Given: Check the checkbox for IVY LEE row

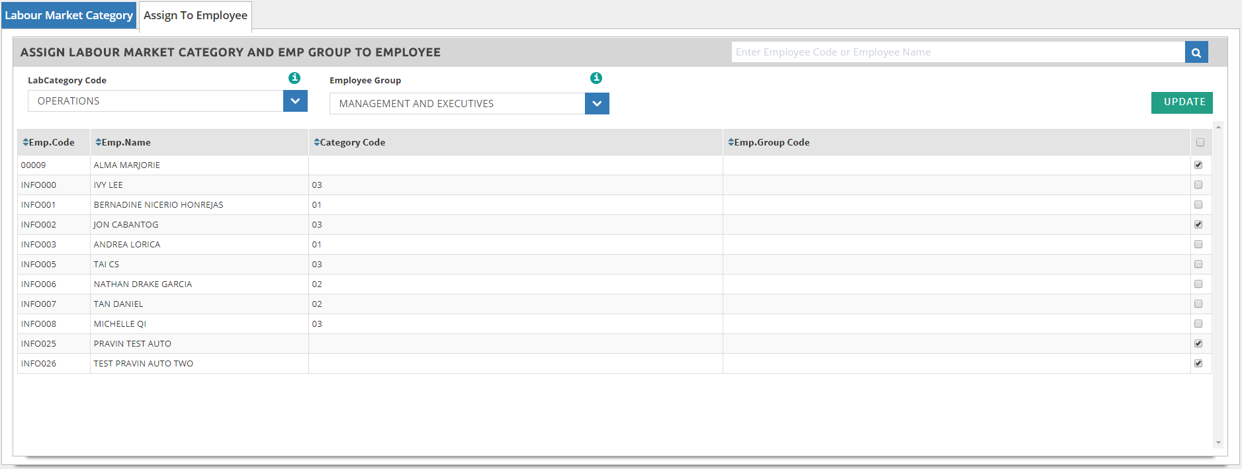Looking at the screenshot, I should [x=1198, y=185].
